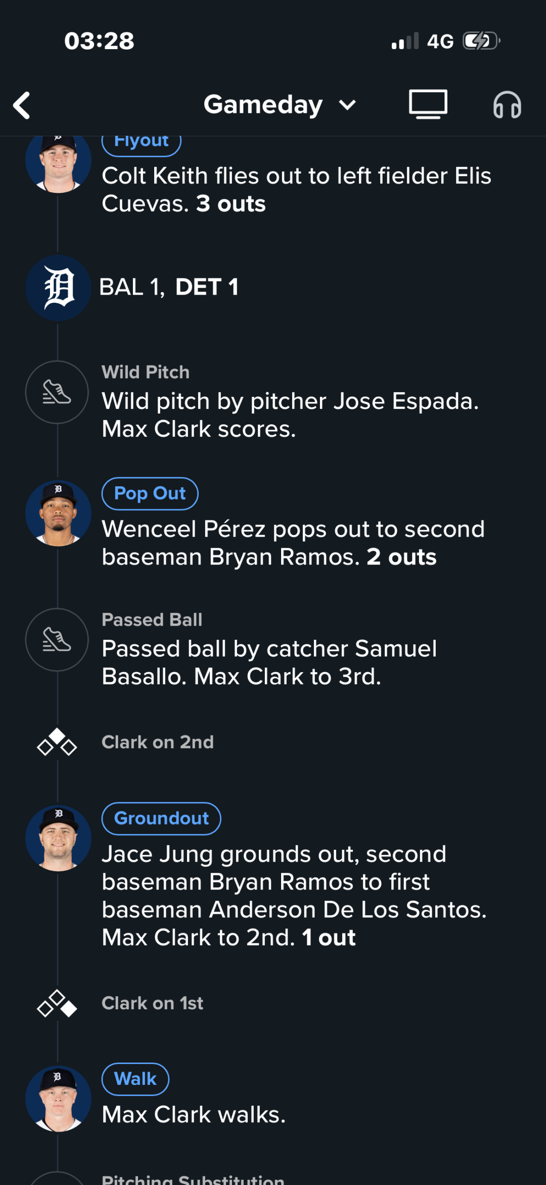Open the TV video stream icon
The image size is (546, 1185).
pyautogui.click(x=428, y=105)
